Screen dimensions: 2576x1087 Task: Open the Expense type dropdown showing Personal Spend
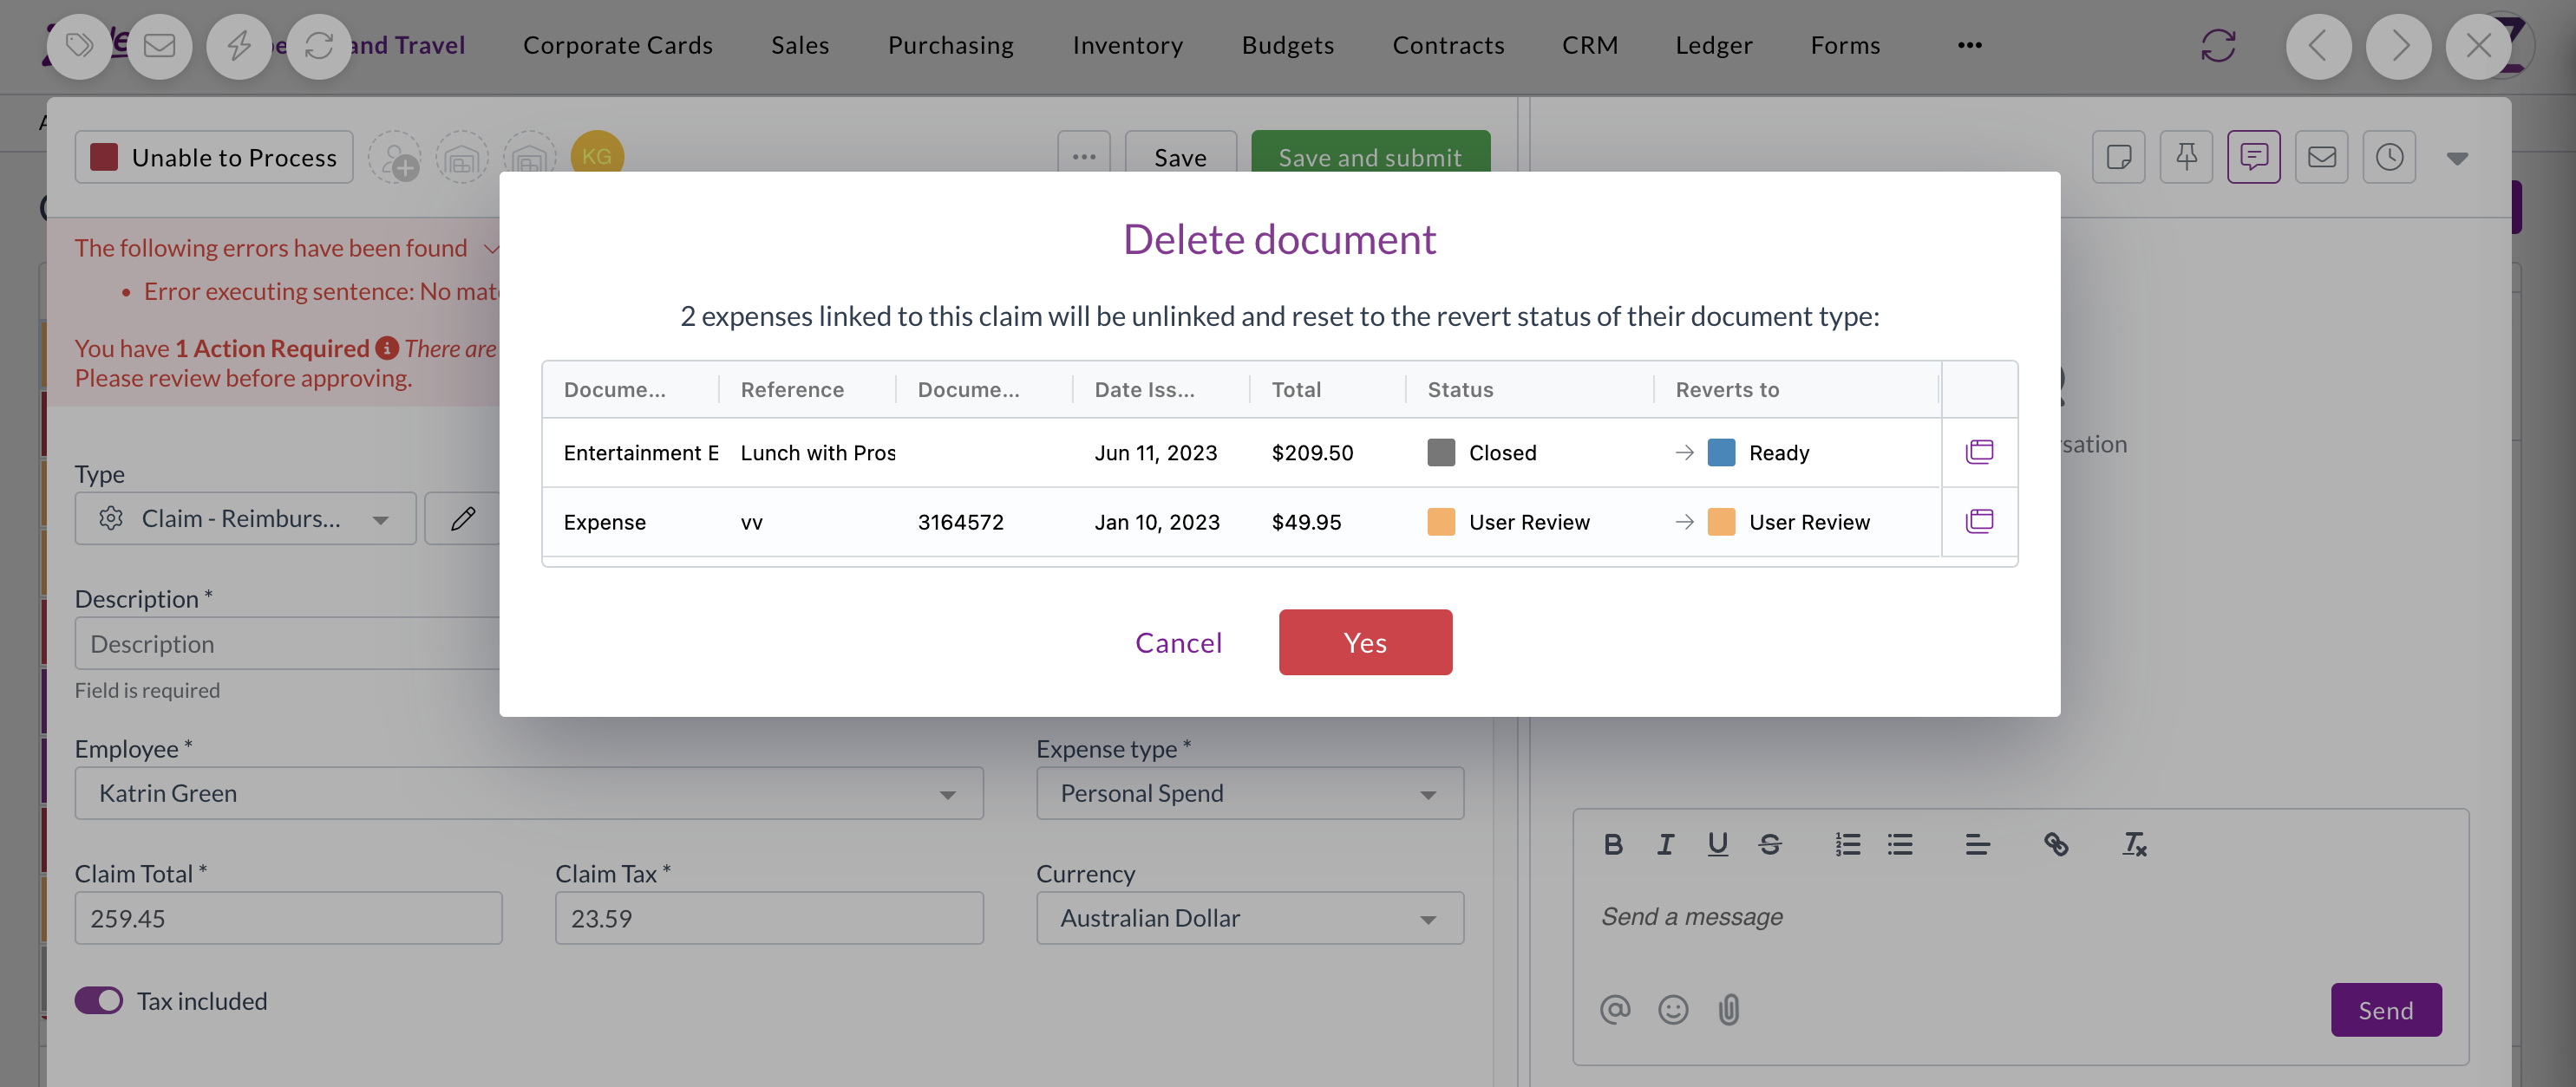pos(1250,793)
